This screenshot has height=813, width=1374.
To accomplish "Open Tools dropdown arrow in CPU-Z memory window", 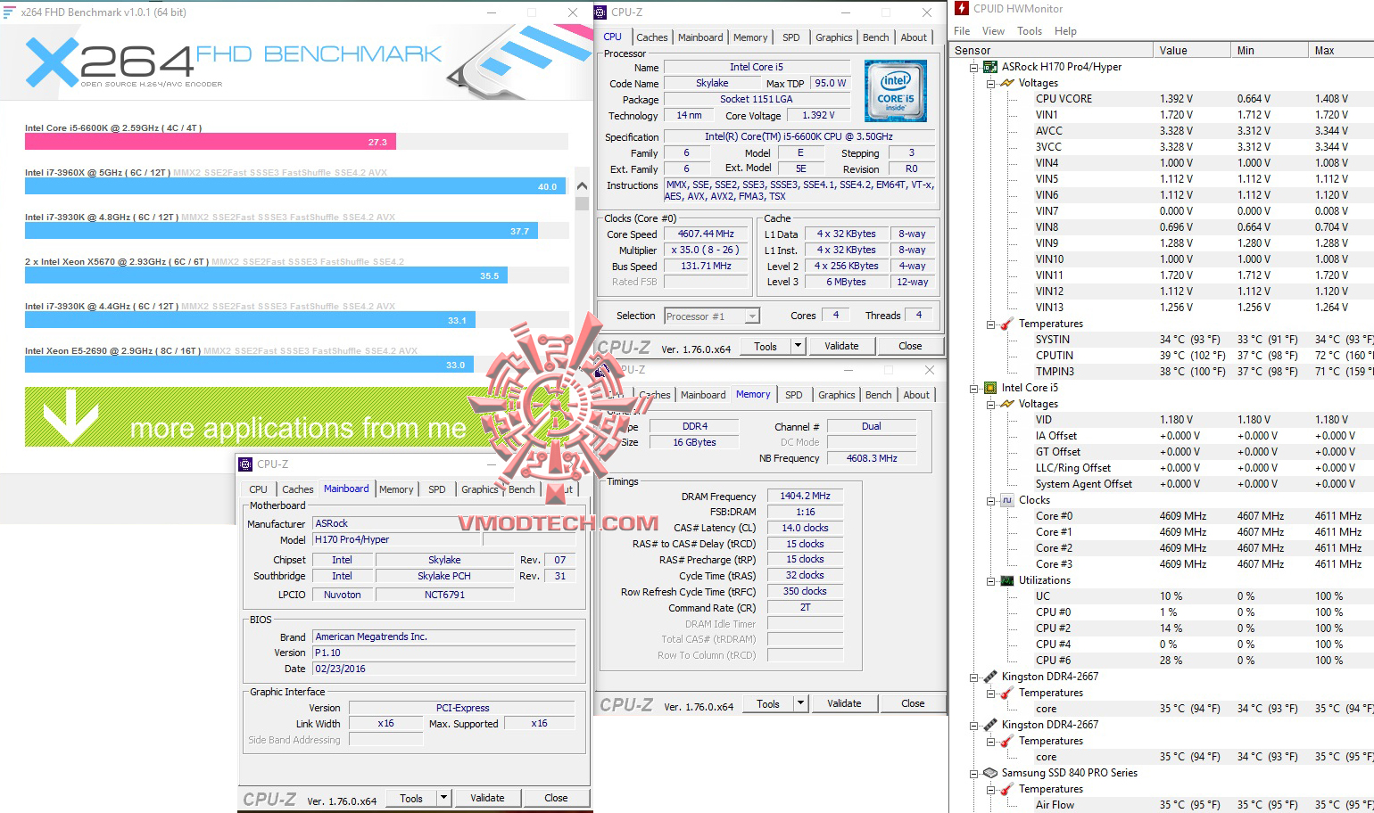I will (800, 703).
